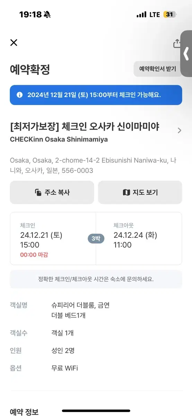The height and width of the screenshot is (416, 192).
Task: Tap the checkout date 24.12.24 section
Action: (139, 239)
